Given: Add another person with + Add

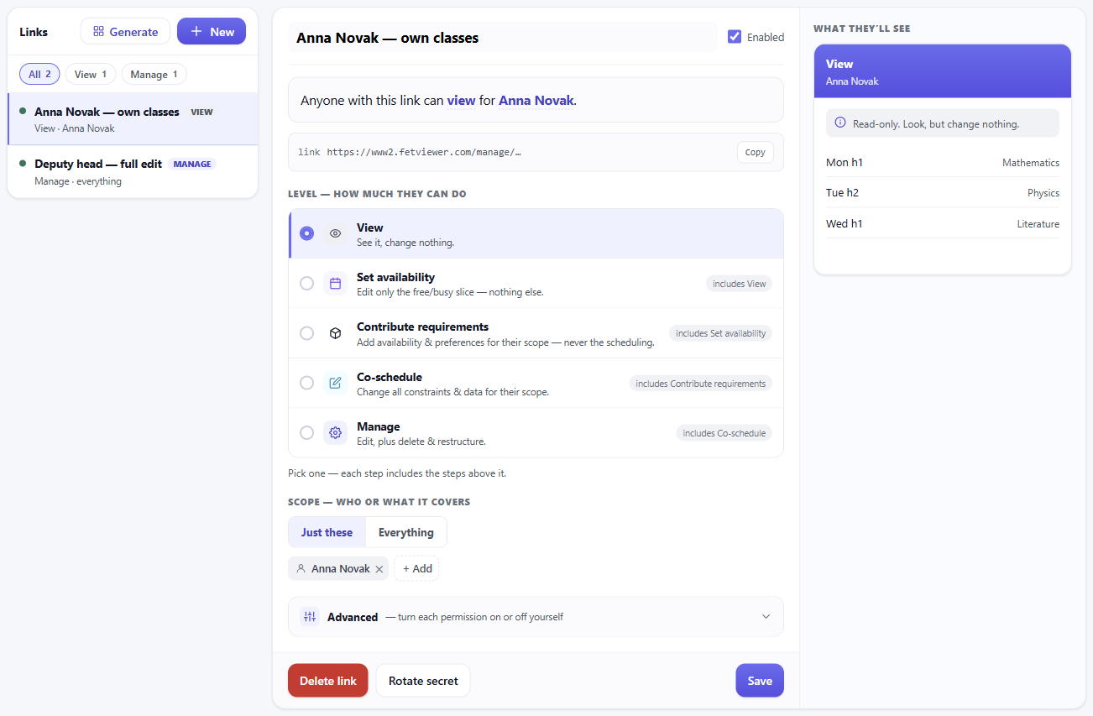Looking at the screenshot, I should (416, 568).
